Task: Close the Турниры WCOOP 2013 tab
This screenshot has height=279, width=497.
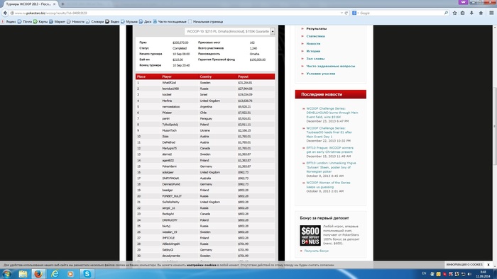Action: click(x=55, y=4)
